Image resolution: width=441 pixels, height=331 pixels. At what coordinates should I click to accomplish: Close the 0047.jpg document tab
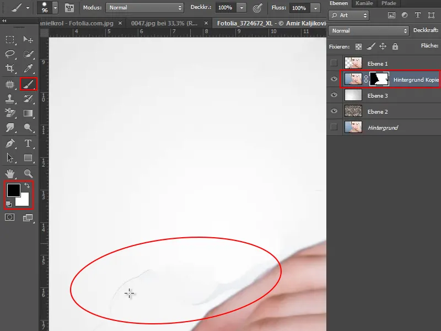(x=206, y=23)
